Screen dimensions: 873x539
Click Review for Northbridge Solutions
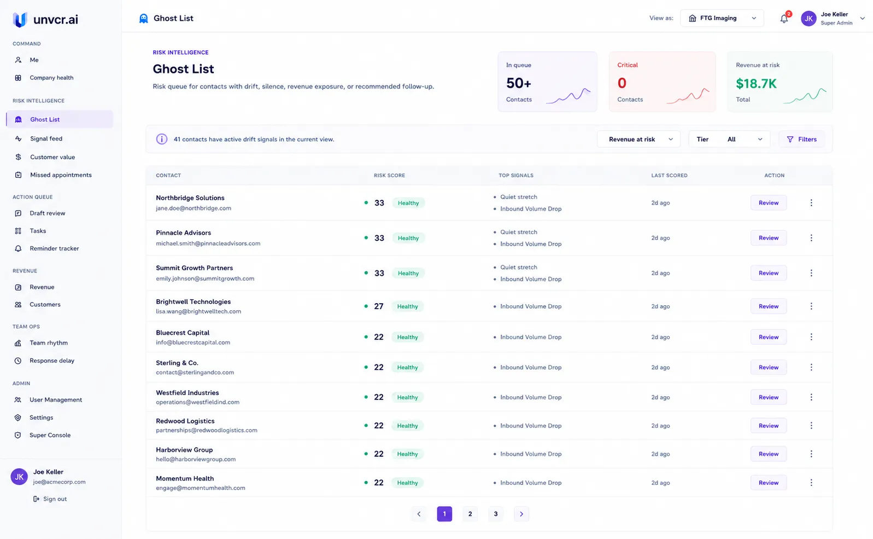(769, 203)
